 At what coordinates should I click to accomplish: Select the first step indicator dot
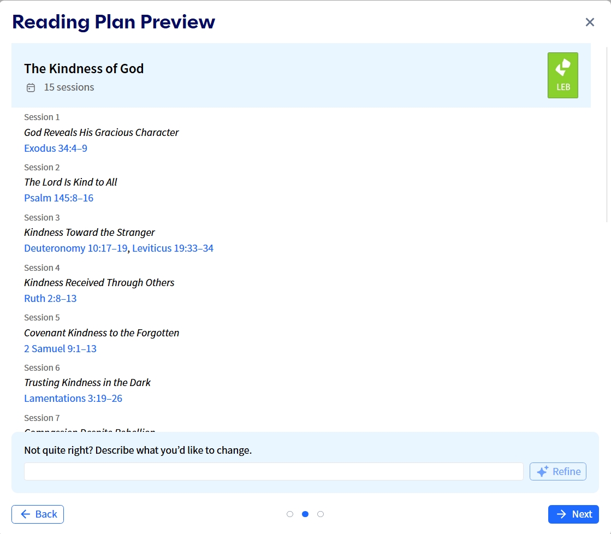point(290,514)
